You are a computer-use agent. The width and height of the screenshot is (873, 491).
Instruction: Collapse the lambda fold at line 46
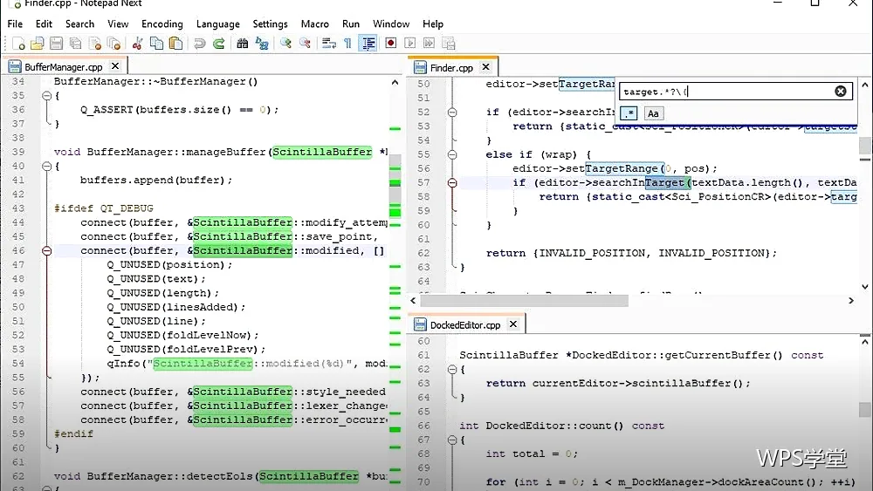[47, 251]
